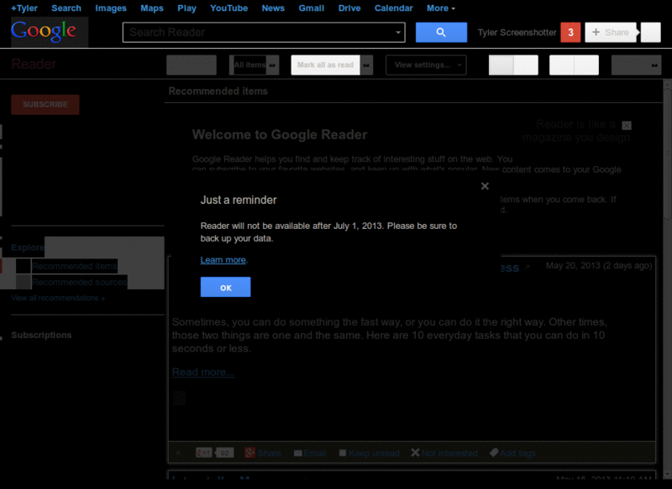Open Images in the Google bar
The height and width of the screenshot is (489, 672).
point(111,8)
